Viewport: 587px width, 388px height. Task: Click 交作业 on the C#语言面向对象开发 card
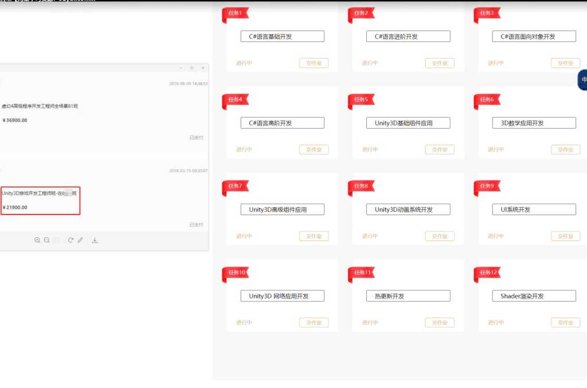pos(565,63)
